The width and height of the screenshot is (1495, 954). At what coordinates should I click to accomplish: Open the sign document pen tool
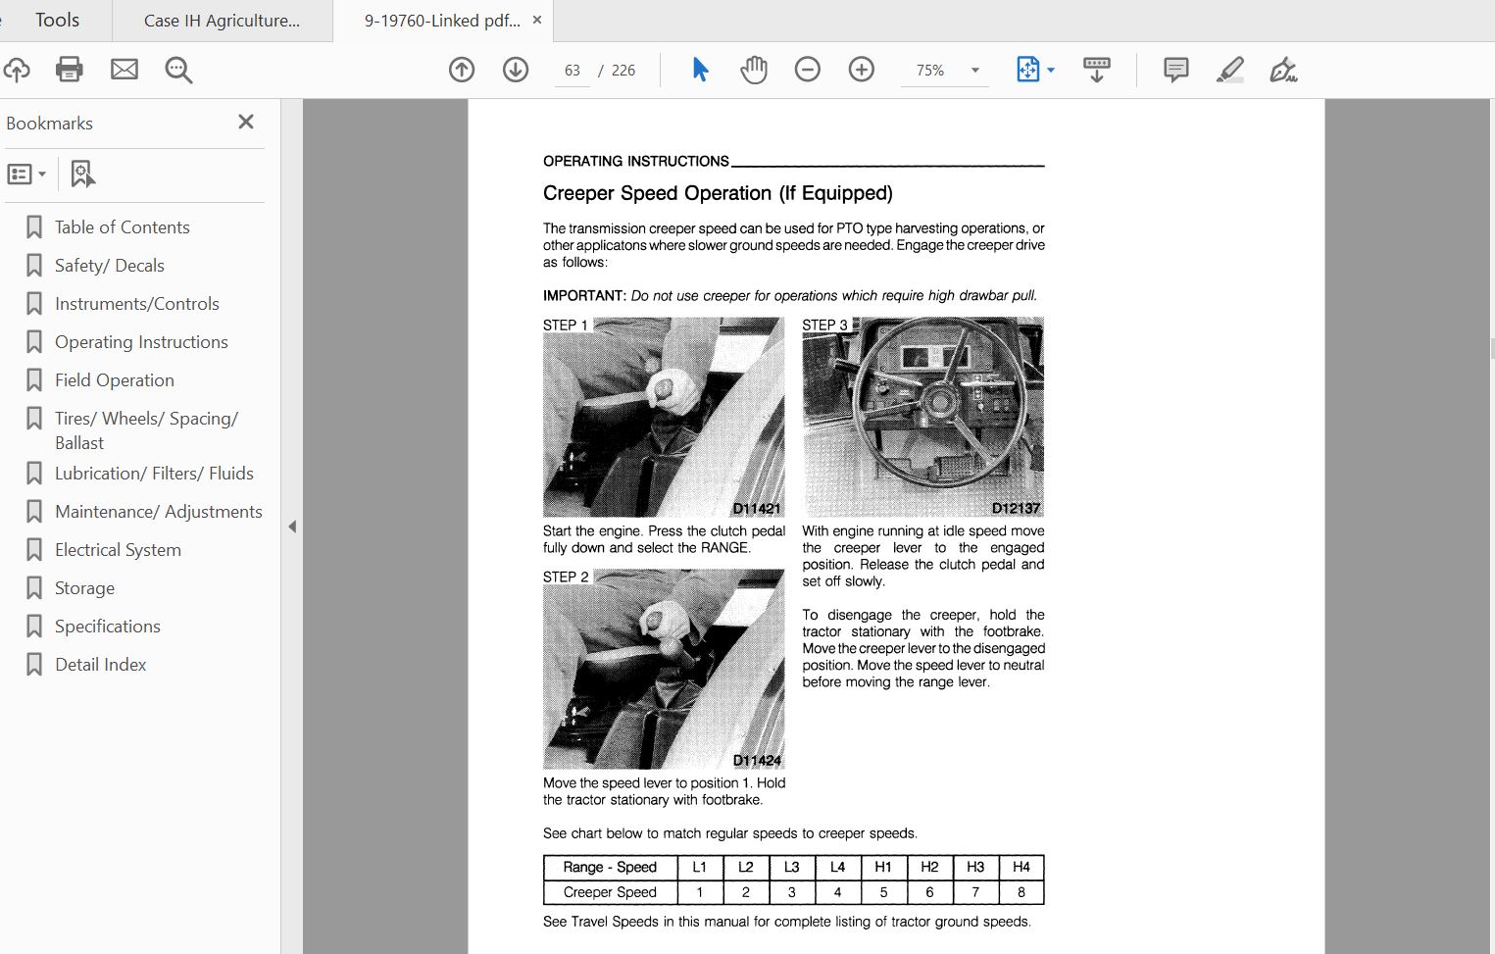click(x=1283, y=70)
